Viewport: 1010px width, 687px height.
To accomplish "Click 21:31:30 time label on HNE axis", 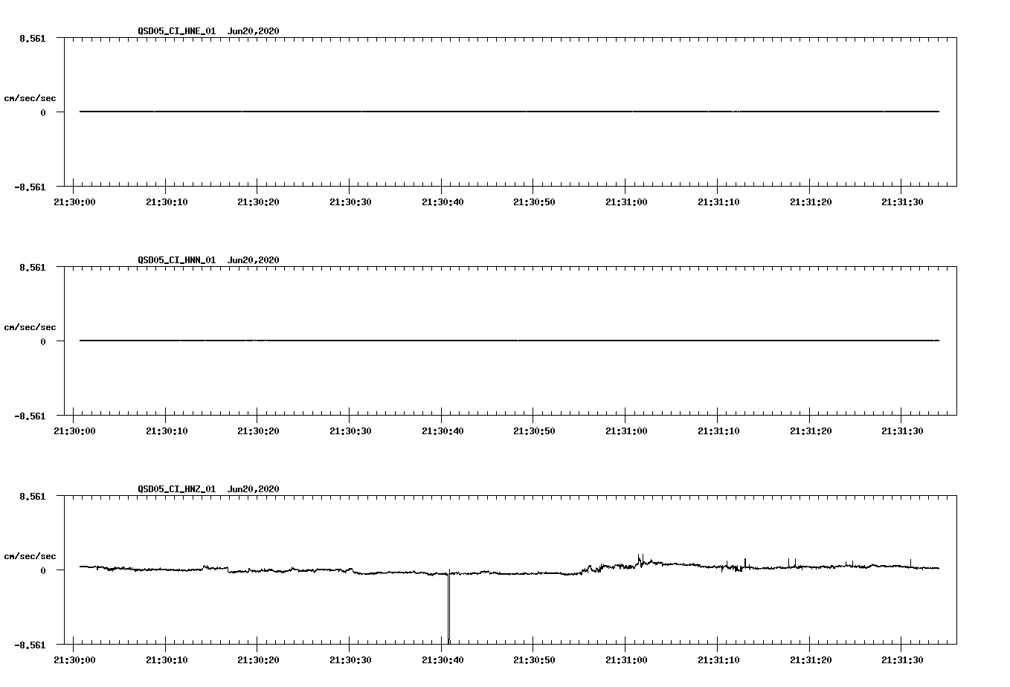I will [x=902, y=202].
